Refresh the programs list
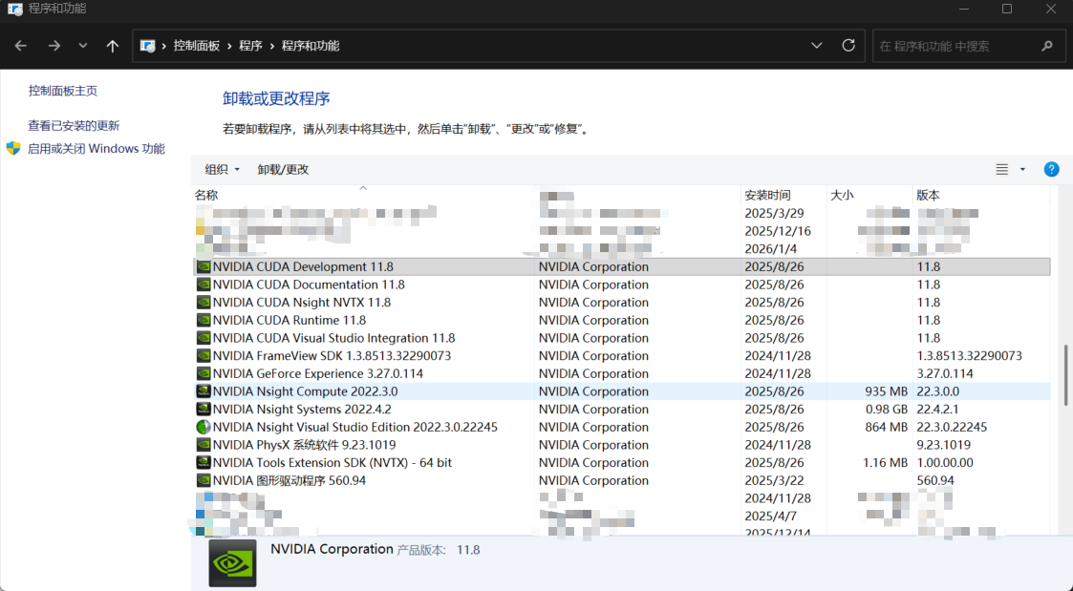 coord(848,45)
